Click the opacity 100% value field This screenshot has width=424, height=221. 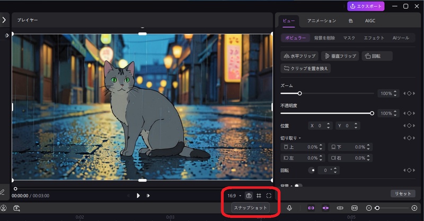pos(386,113)
